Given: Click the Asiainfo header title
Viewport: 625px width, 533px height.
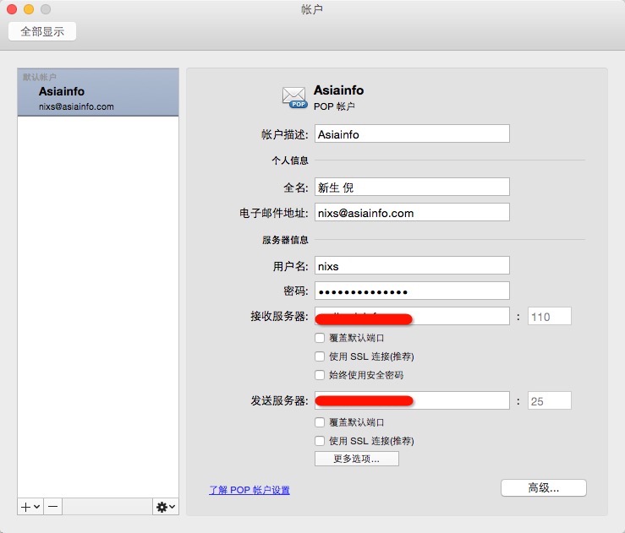Looking at the screenshot, I should click(338, 90).
